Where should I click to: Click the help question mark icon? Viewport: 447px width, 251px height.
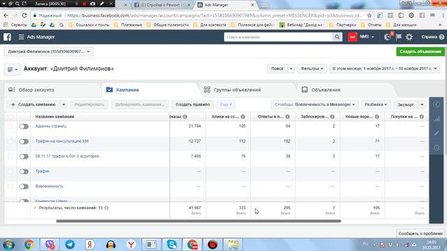[441, 37]
